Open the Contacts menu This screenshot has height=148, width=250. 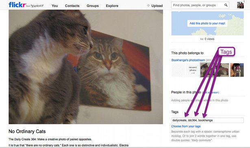72,6
